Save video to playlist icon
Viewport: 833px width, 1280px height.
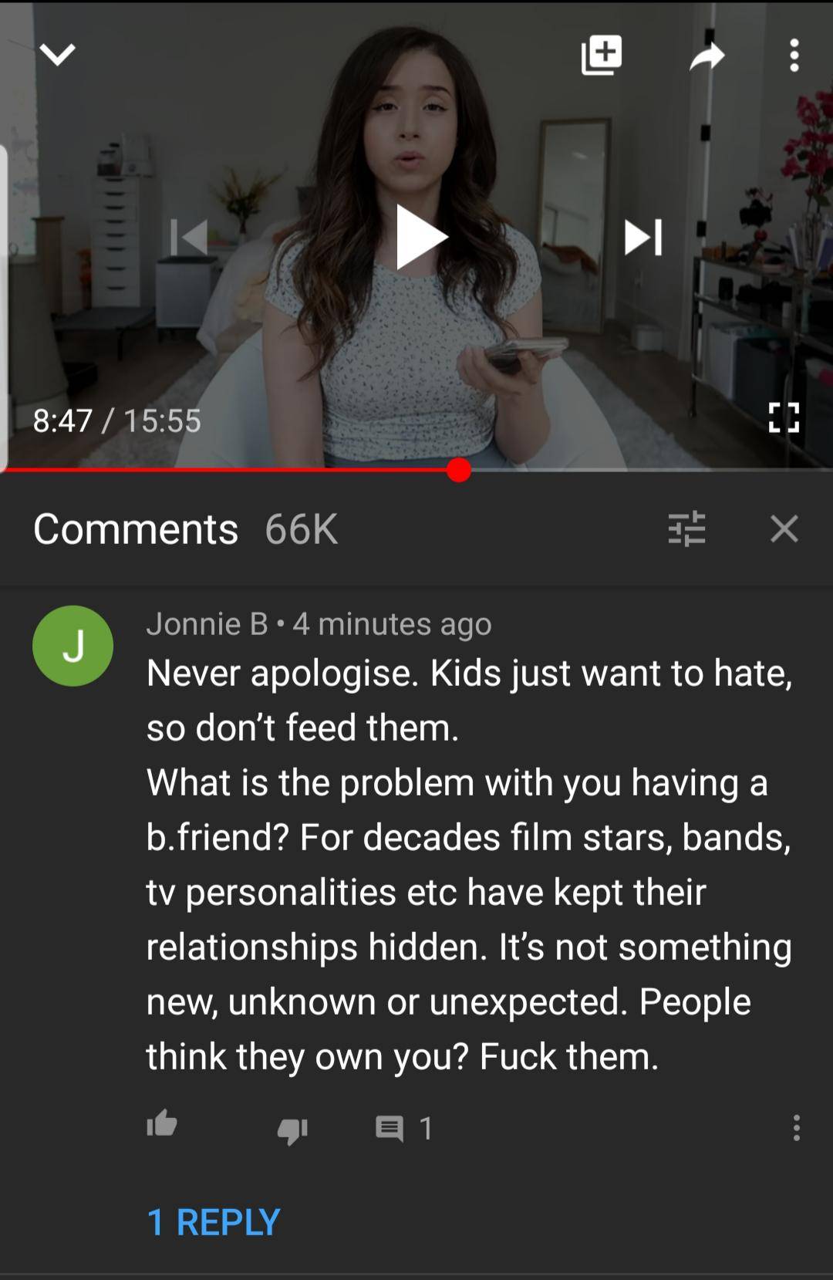tap(602, 55)
